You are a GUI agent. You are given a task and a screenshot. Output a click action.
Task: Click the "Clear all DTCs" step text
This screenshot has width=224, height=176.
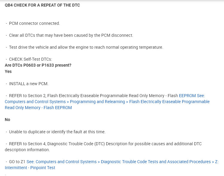pyautogui.click(x=71, y=35)
